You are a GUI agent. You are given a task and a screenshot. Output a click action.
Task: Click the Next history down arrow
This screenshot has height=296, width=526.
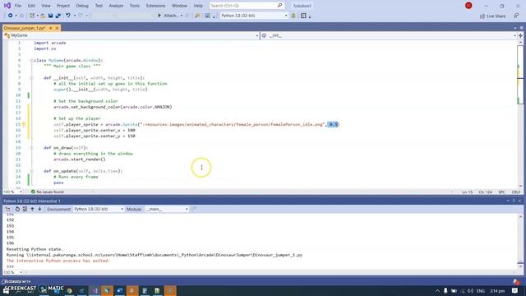coord(39,209)
